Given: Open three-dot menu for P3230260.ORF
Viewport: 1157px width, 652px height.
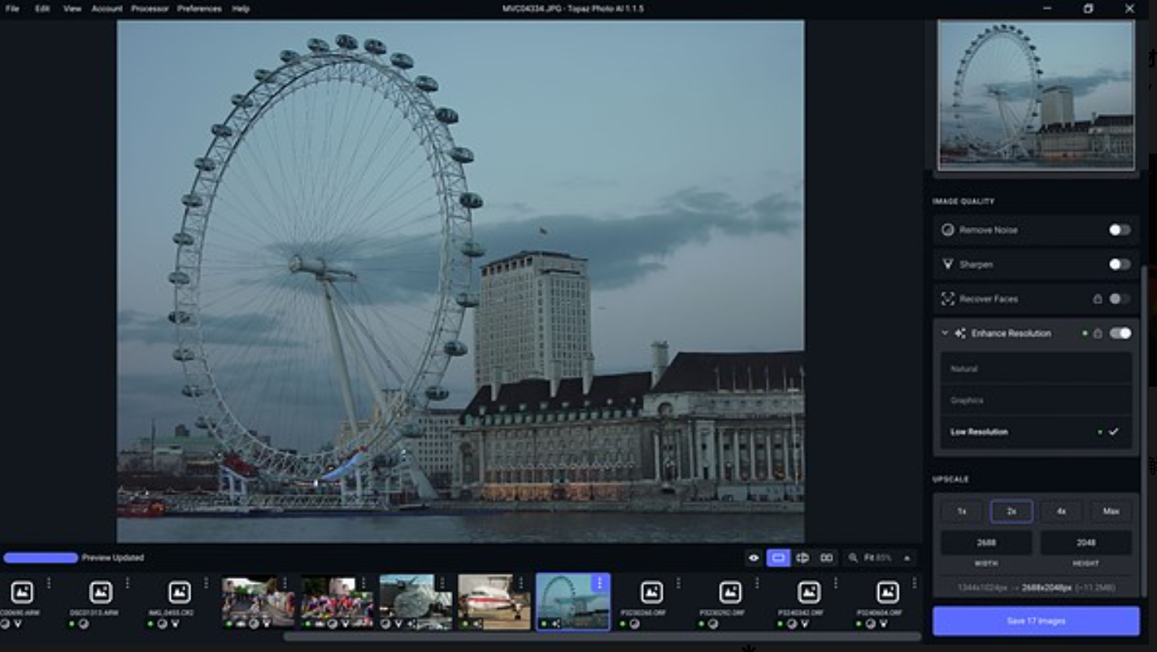Looking at the screenshot, I should click(678, 583).
